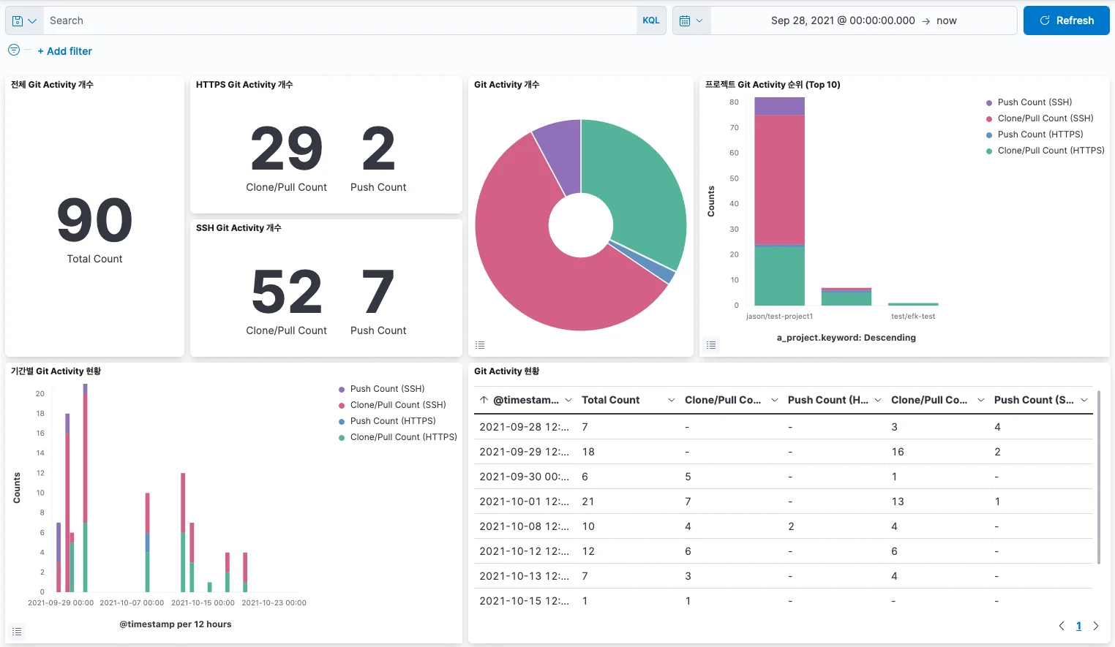Open the saved query menu icon
The width and height of the screenshot is (1115, 647).
24,21
